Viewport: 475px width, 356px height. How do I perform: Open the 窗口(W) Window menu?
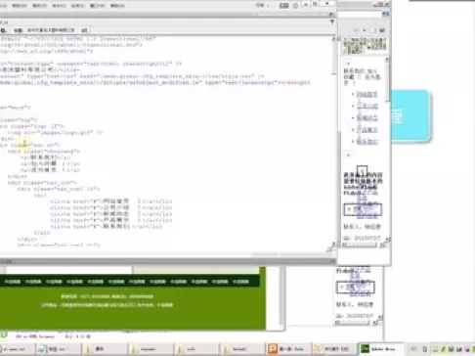coord(98,6)
